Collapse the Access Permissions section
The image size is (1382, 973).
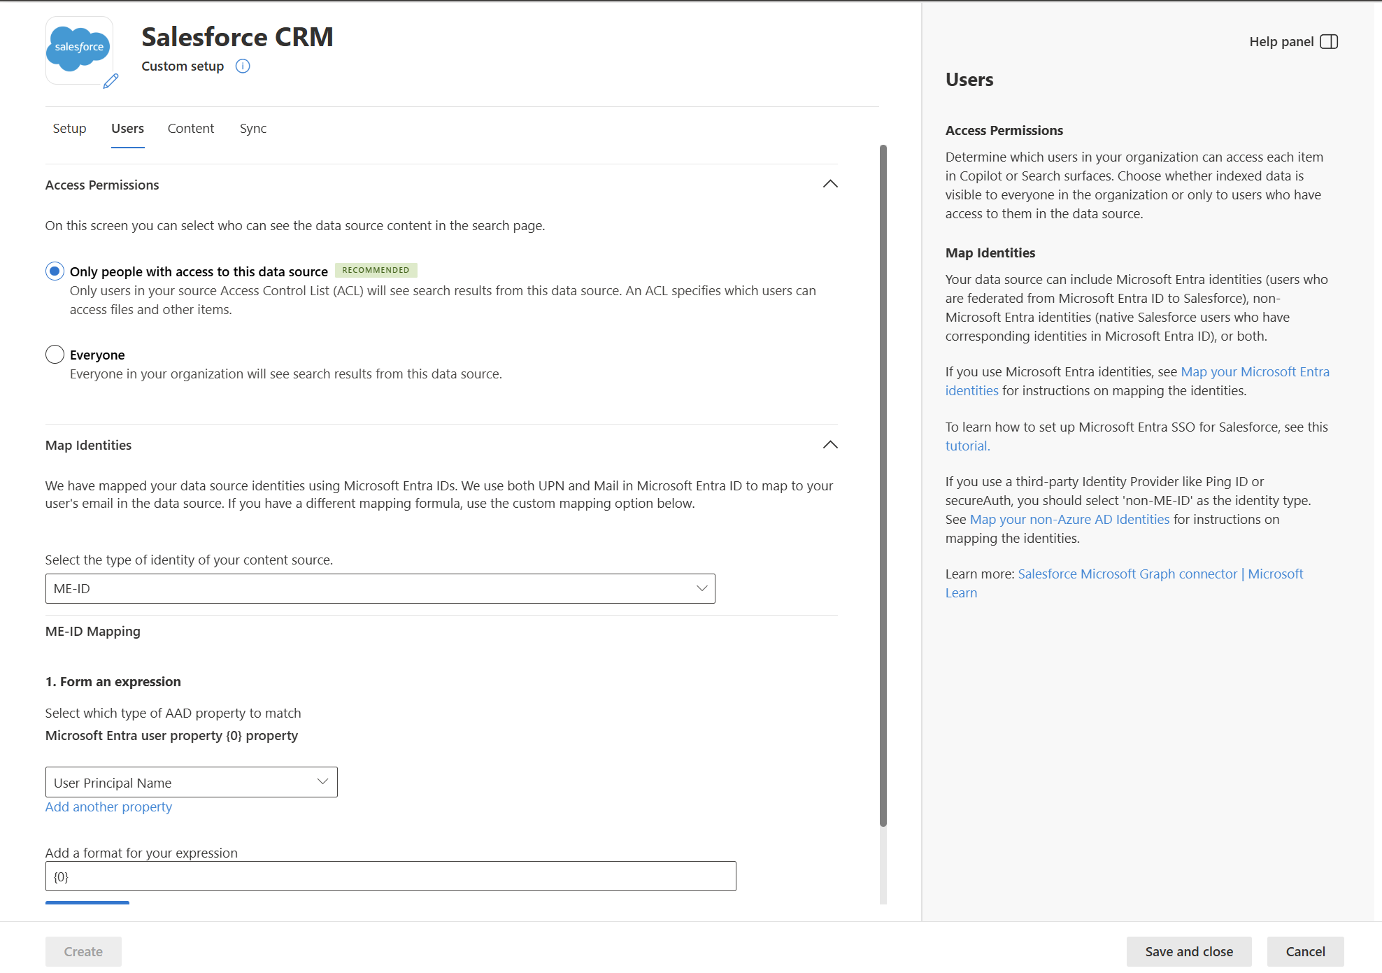830,184
